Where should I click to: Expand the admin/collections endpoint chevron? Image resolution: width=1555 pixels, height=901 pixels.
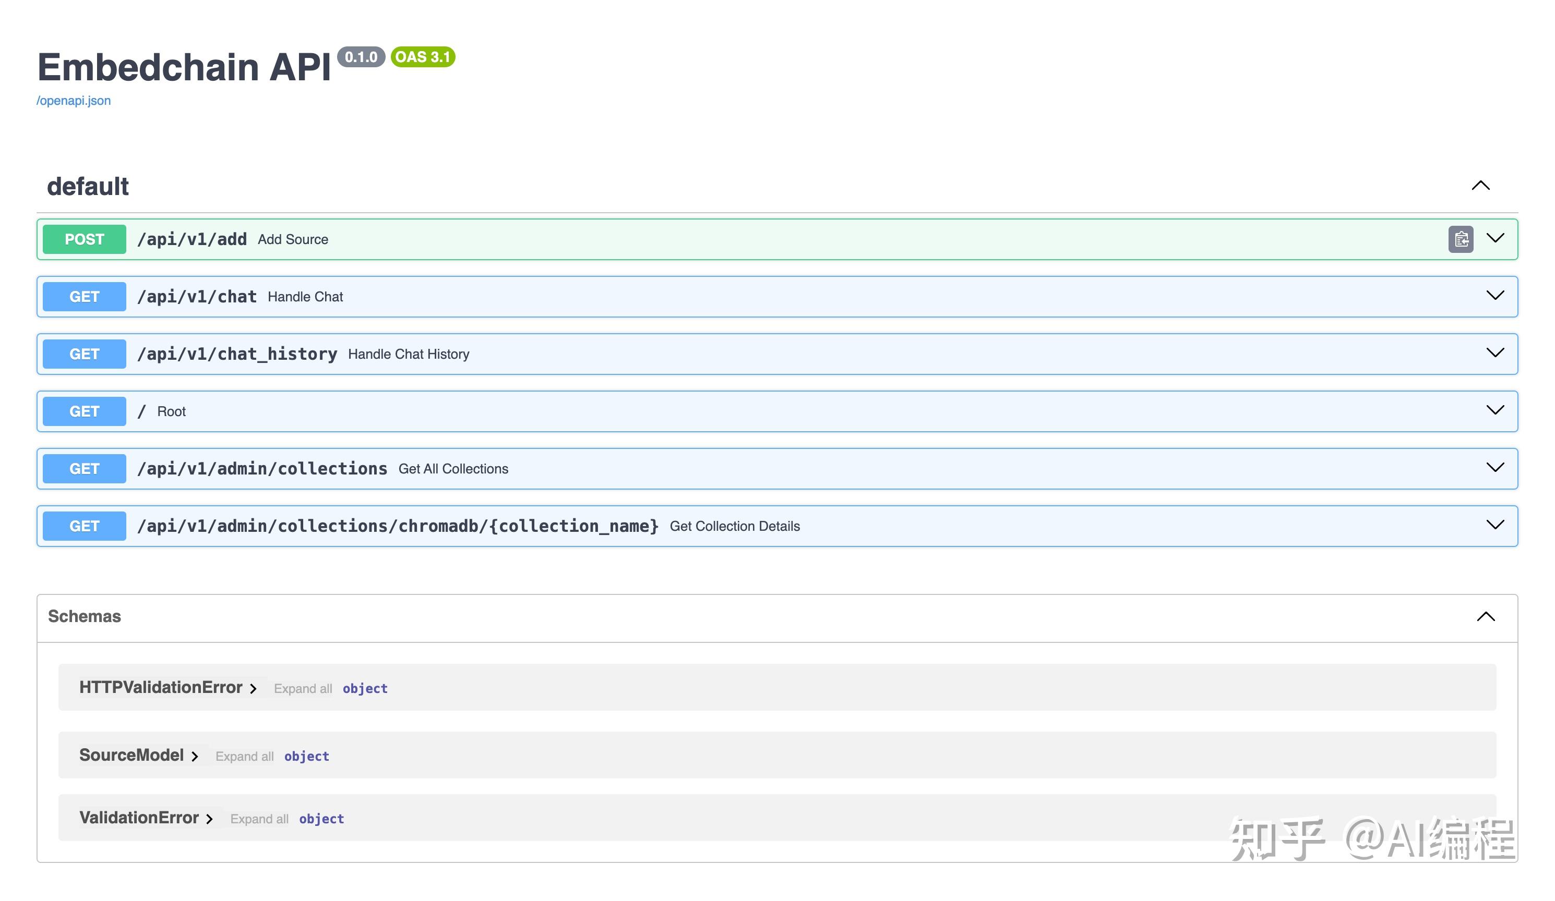[x=1495, y=468]
